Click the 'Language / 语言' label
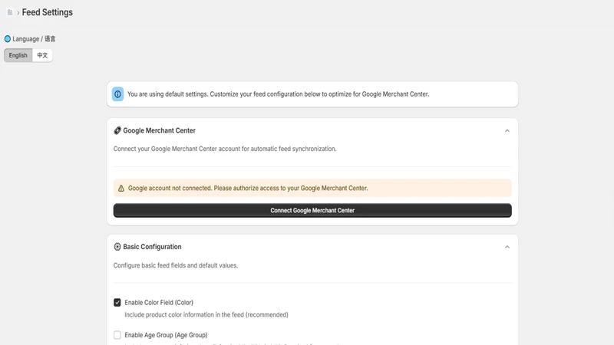This screenshot has height=345, width=614. [x=34, y=39]
